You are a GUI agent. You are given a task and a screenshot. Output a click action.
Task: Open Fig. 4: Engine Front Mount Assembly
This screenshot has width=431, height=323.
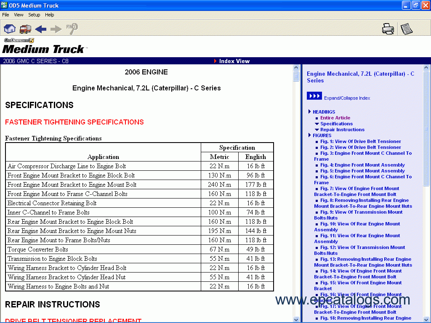click(362, 165)
